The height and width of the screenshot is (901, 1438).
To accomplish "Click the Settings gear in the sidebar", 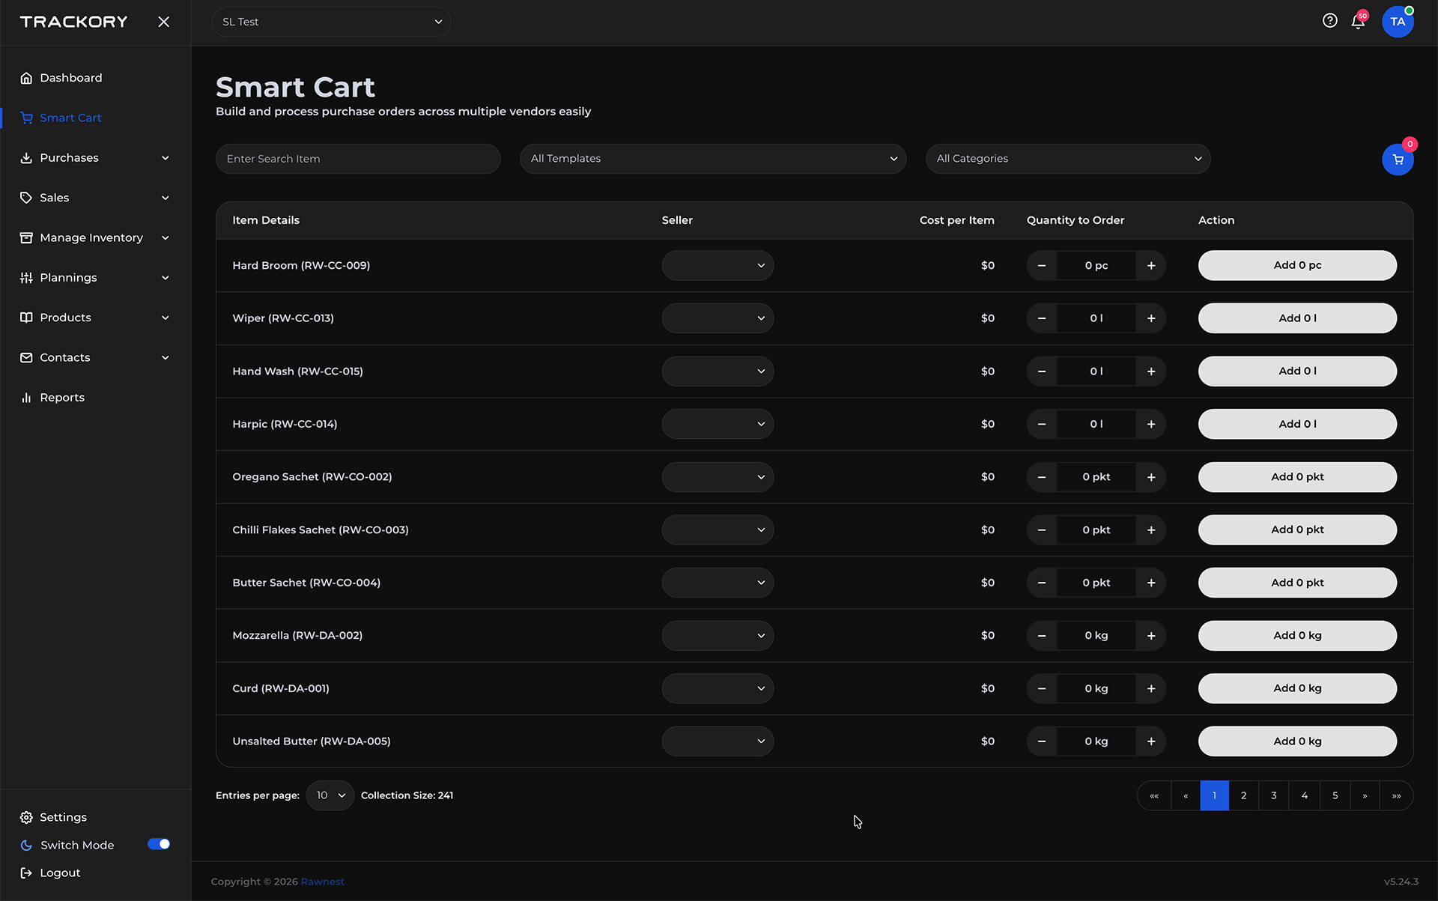I will [x=26, y=817].
